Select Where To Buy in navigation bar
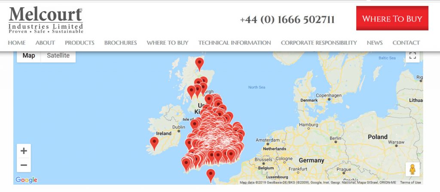The width and height of the screenshot is (440, 192). tap(167, 43)
